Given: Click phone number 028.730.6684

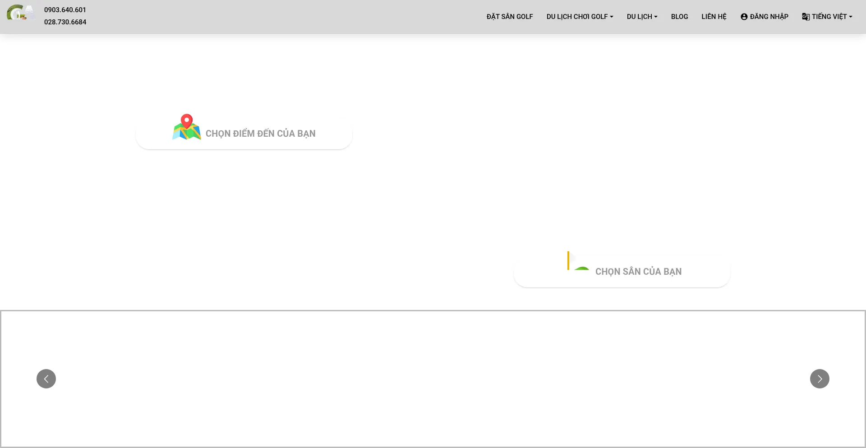Looking at the screenshot, I should [65, 22].
